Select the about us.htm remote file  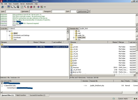click(x=103, y=72)
